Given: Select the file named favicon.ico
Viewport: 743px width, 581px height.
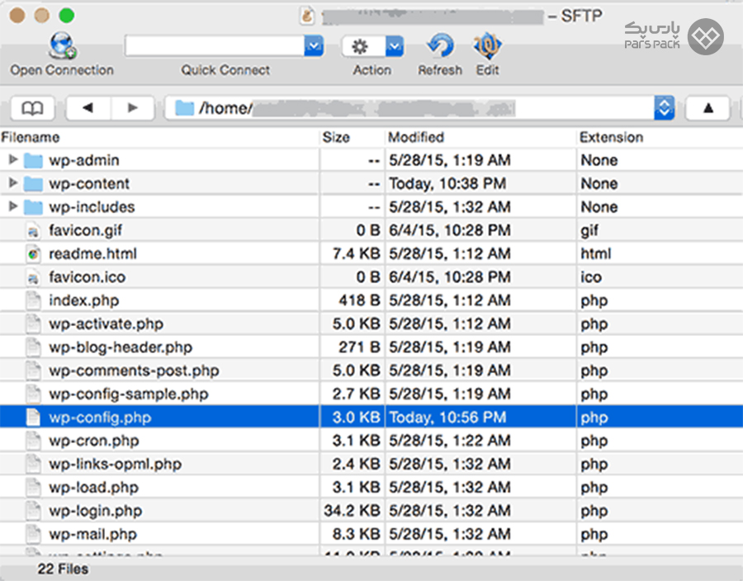Looking at the screenshot, I should [x=88, y=277].
